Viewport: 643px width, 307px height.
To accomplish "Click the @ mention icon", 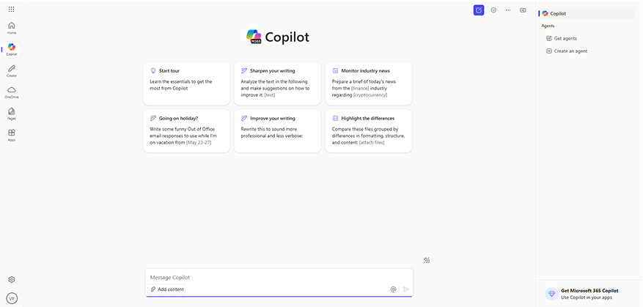I will [x=393, y=289].
